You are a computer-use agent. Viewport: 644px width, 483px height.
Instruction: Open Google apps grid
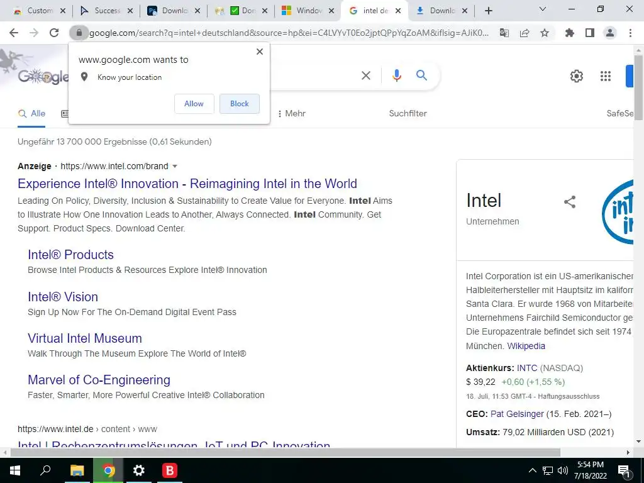606,76
